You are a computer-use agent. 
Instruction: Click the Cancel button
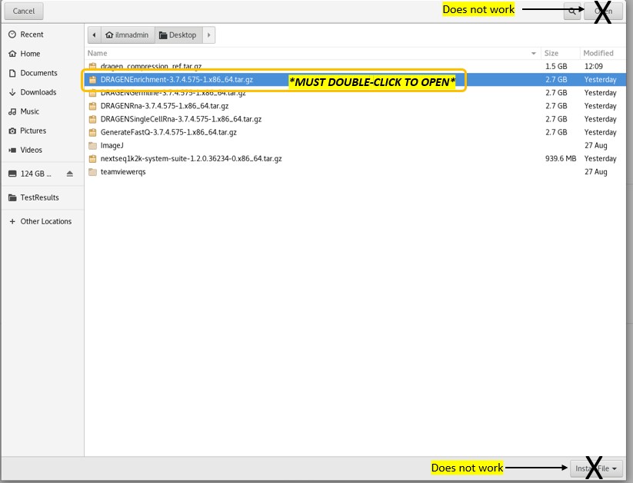click(24, 11)
